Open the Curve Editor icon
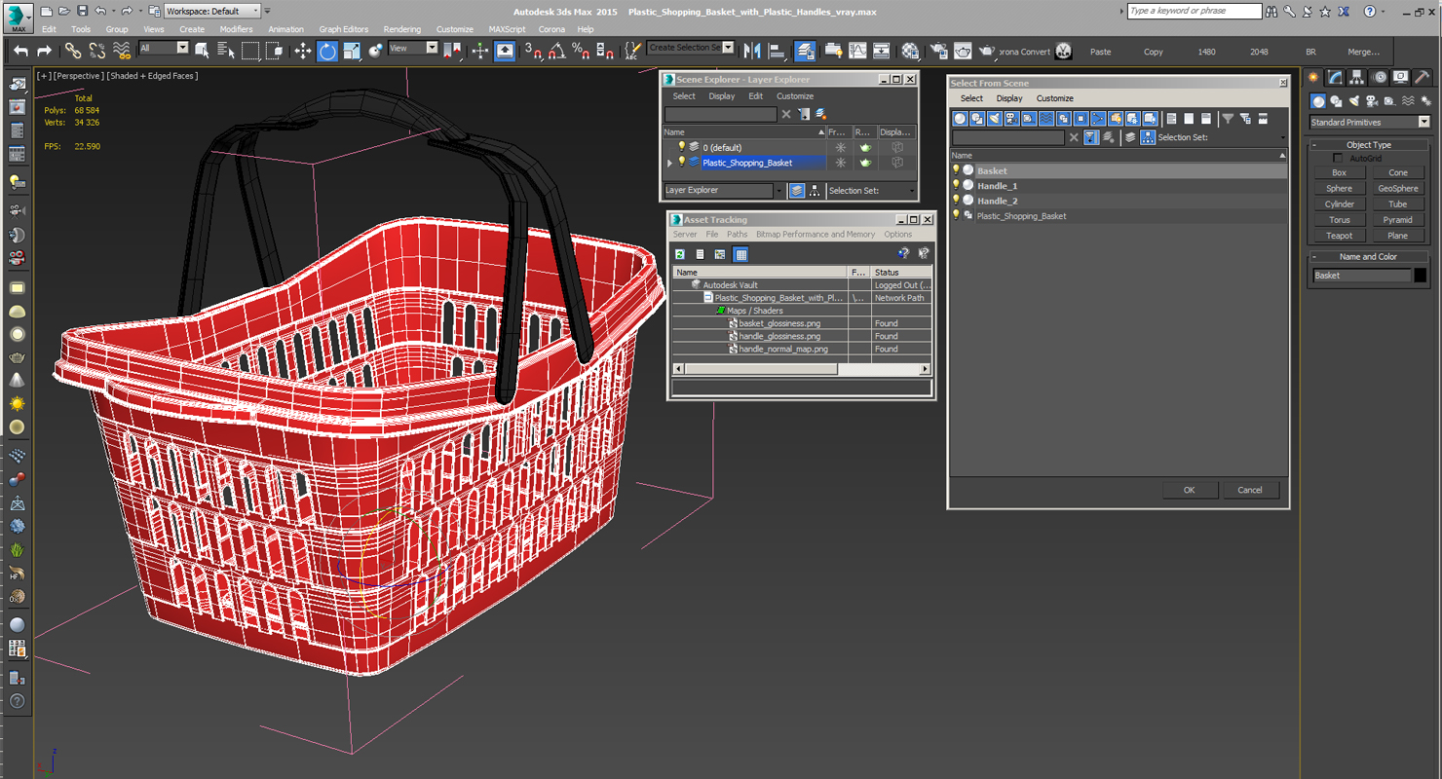The width and height of the screenshot is (1442, 779). (x=857, y=52)
